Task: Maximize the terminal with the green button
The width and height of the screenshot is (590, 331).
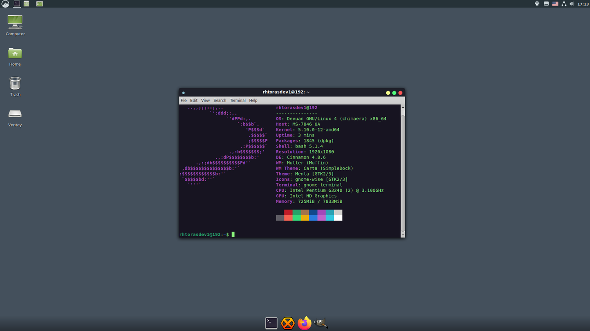Action: coord(394,93)
